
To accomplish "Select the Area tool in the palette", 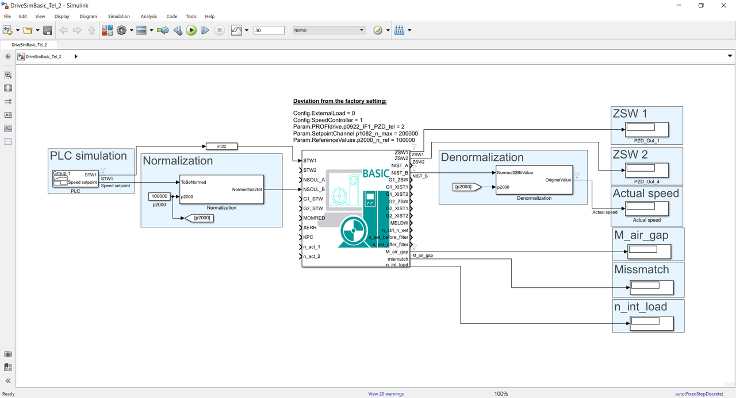I will tap(8, 141).
